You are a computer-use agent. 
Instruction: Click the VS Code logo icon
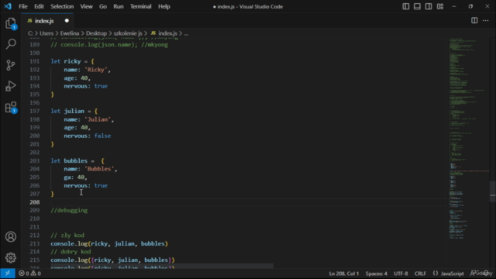pos(8,6)
